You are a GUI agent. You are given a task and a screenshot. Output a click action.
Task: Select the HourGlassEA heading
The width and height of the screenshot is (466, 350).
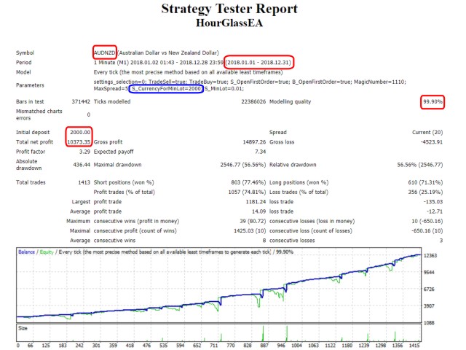(x=229, y=23)
